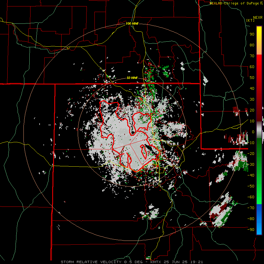This screenshot has height=264, width=264.
Task: Click the 90 value on velocity scale
Action: click(x=252, y=34)
